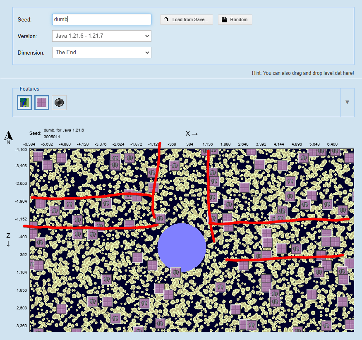Viewport: 362px width, 340px height.
Task: Open the Version dropdown
Action: 102,36
